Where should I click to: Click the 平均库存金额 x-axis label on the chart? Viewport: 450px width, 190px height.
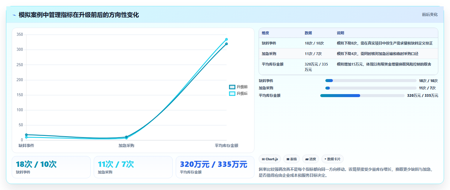point(227,146)
